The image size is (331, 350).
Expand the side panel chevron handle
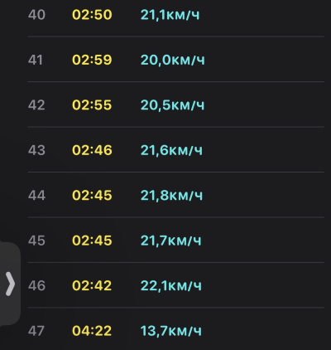[x=10, y=284]
